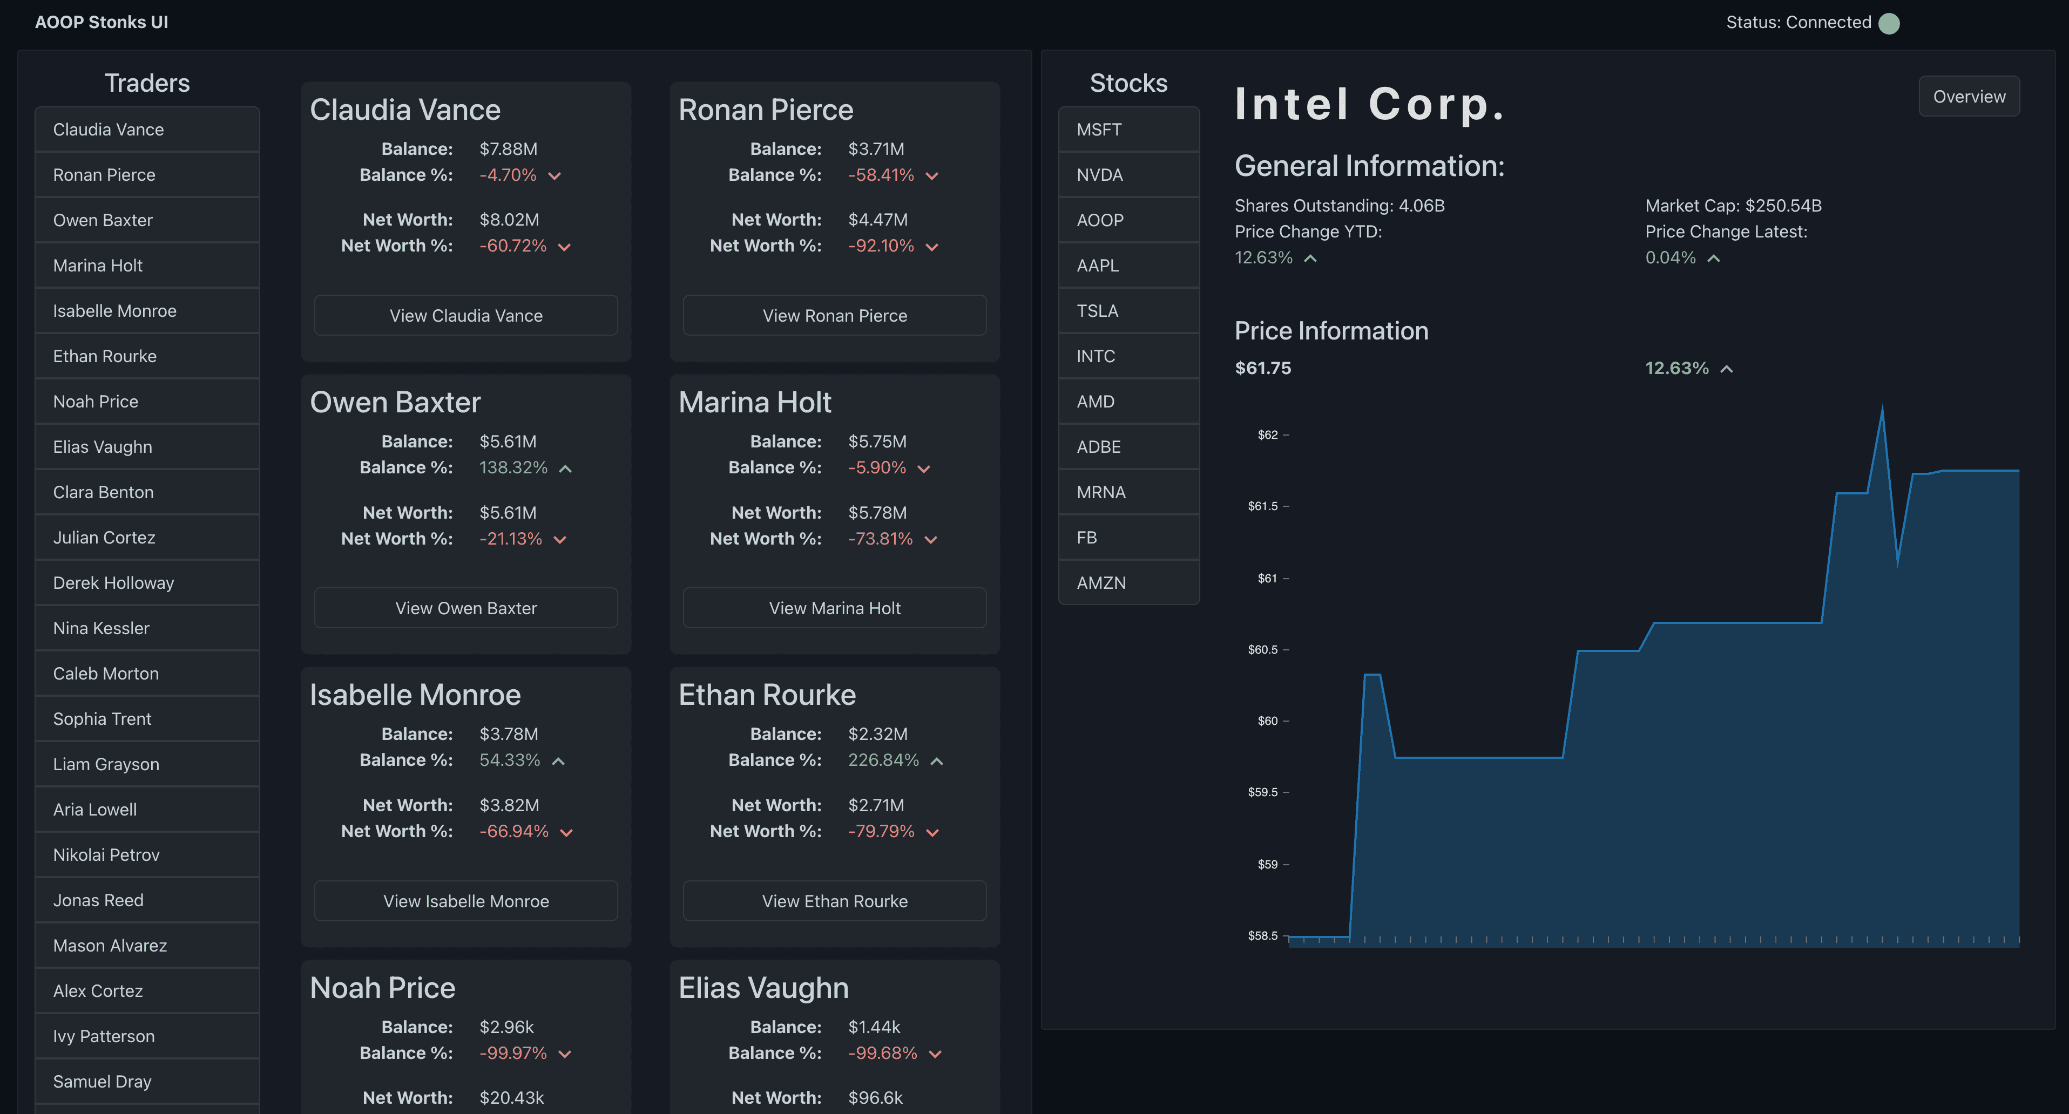Open AAPL stock details

pos(1128,265)
